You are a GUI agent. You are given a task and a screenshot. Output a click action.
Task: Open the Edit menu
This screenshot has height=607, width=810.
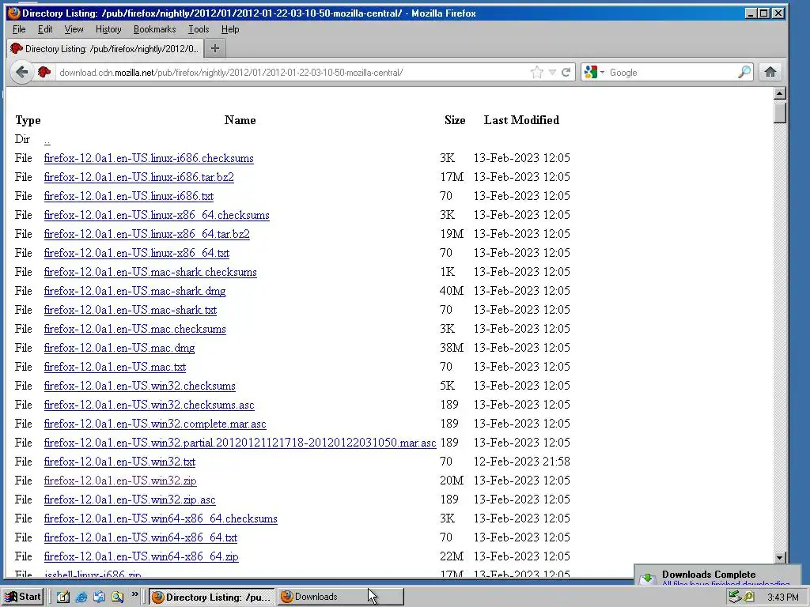click(x=45, y=29)
